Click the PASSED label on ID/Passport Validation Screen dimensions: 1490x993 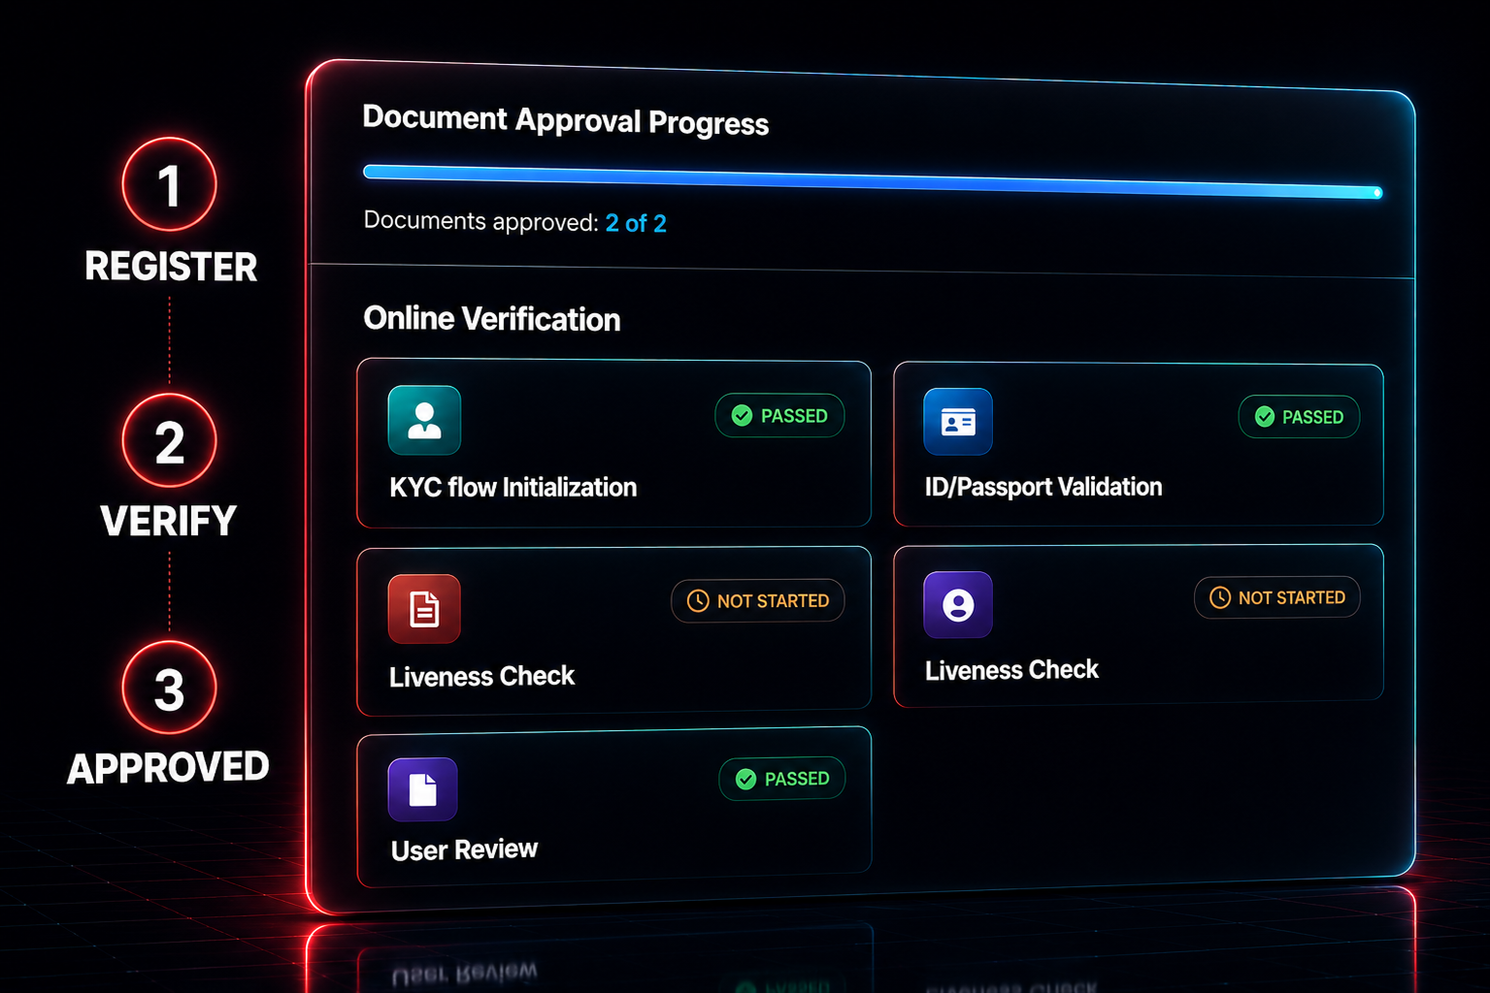tap(1312, 417)
